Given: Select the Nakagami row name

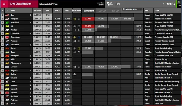Looking at the screenshot, I should [15, 56].
